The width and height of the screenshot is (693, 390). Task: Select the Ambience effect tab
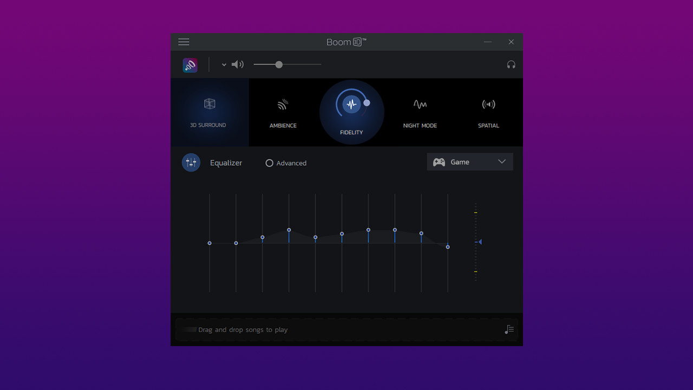[x=283, y=112]
